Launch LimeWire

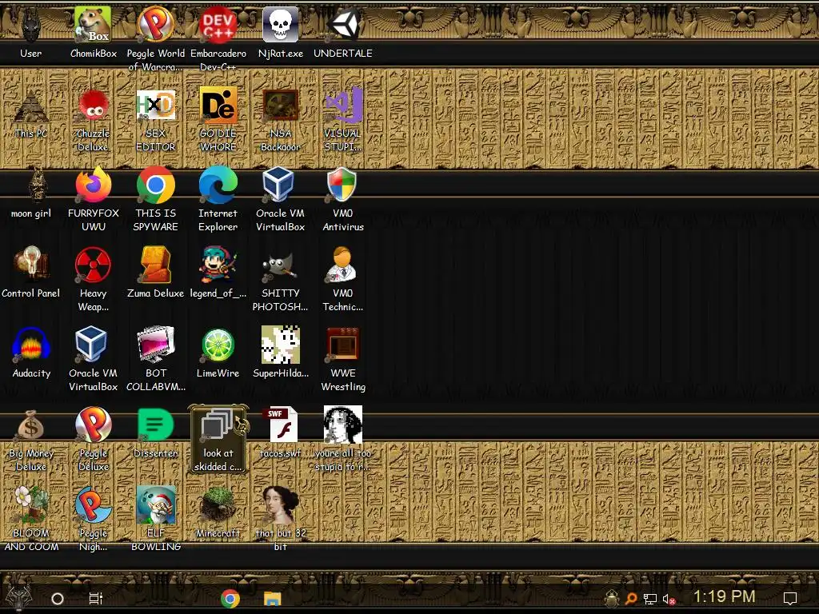coord(218,353)
